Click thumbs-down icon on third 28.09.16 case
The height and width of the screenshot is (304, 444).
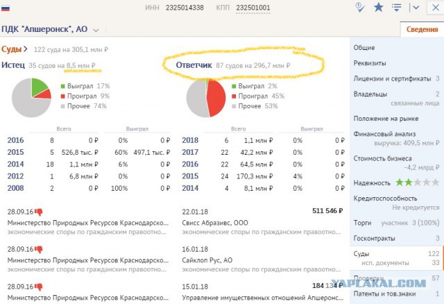coord(39,287)
